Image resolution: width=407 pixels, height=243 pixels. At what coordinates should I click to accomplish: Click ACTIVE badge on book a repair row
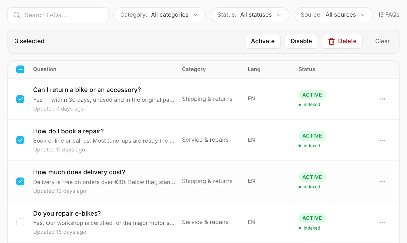click(x=312, y=136)
